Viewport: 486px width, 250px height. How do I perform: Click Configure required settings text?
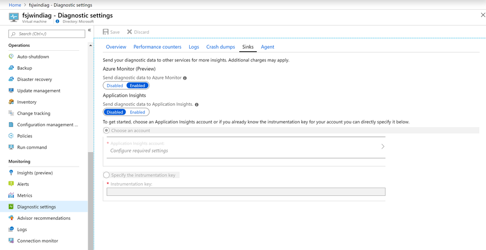(139, 151)
